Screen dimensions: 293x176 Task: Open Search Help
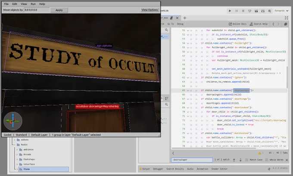(259, 24)
